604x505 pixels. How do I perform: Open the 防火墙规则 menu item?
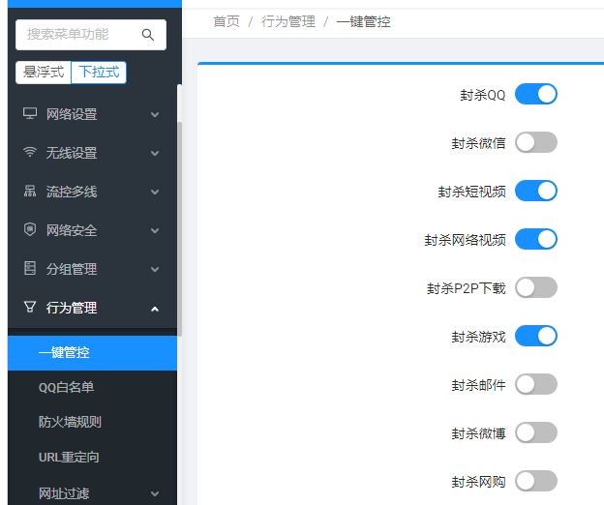pos(70,422)
